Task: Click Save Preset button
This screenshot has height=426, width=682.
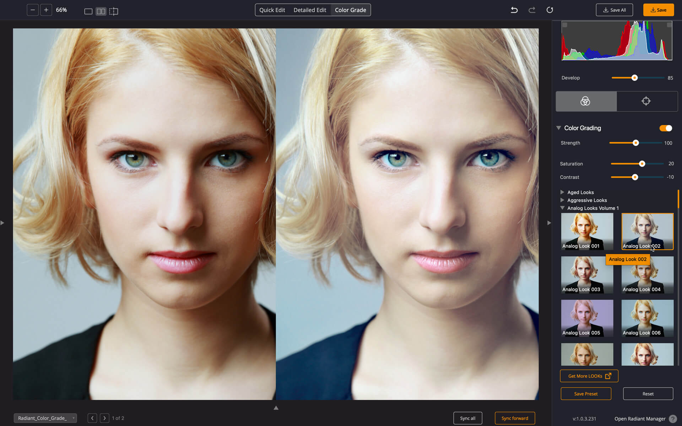Action: (x=586, y=394)
